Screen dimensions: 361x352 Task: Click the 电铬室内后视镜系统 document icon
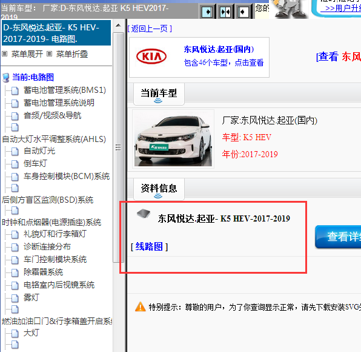pos(15,285)
